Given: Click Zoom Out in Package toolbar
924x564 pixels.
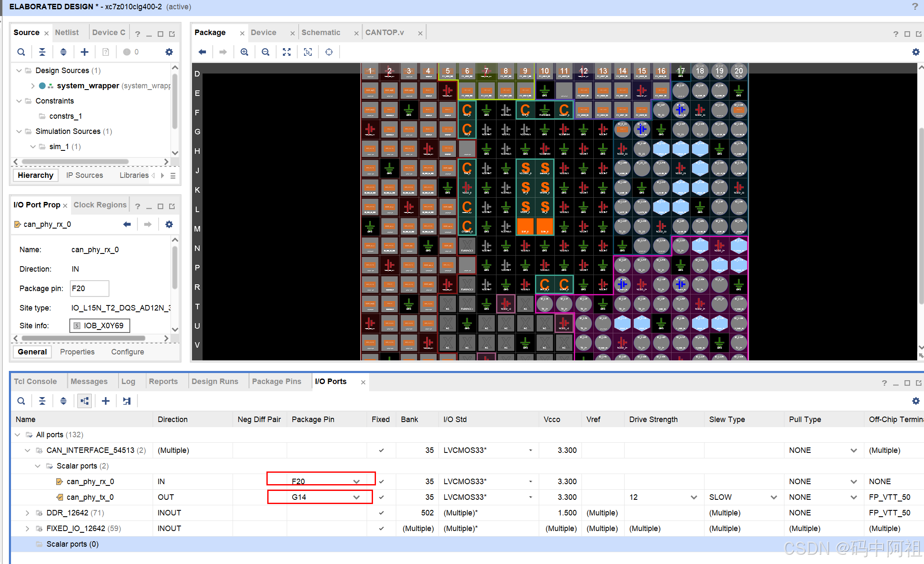Looking at the screenshot, I should click(x=266, y=52).
